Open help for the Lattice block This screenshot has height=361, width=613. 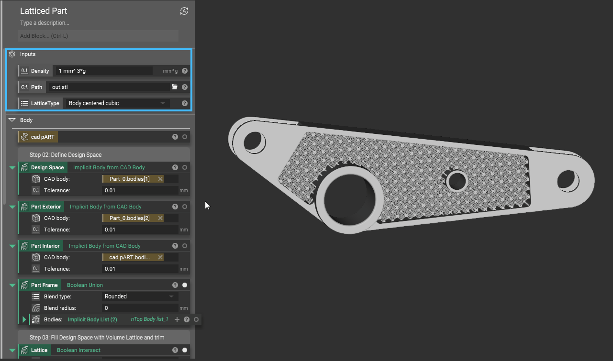(x=175, y=350)
